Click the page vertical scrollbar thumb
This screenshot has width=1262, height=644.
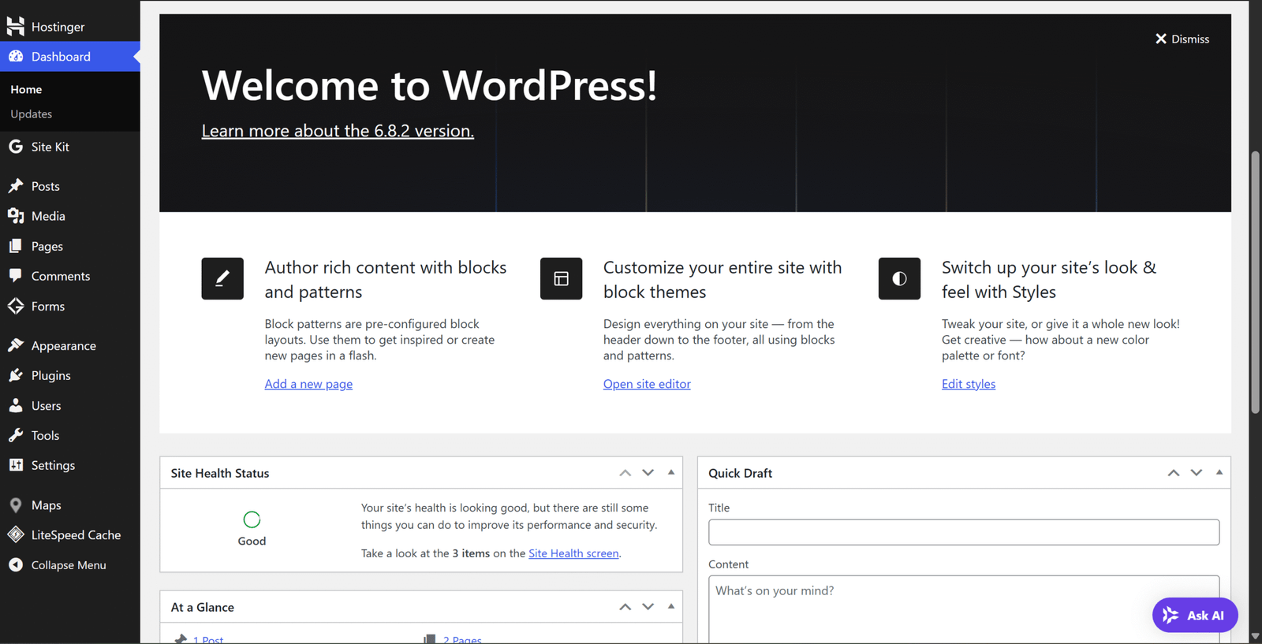coord(1255,282)
